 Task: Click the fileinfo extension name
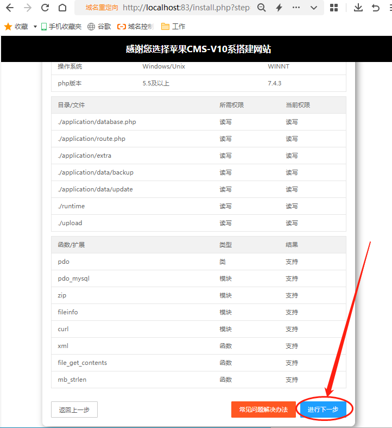(68, 312)
